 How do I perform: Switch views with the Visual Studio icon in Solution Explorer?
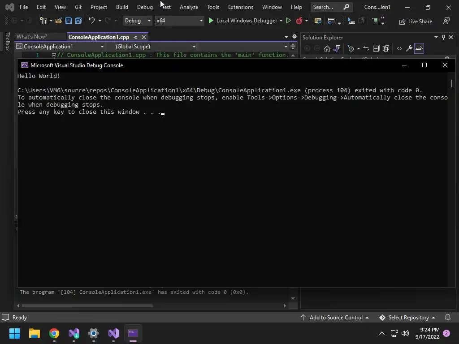[337, 48]
